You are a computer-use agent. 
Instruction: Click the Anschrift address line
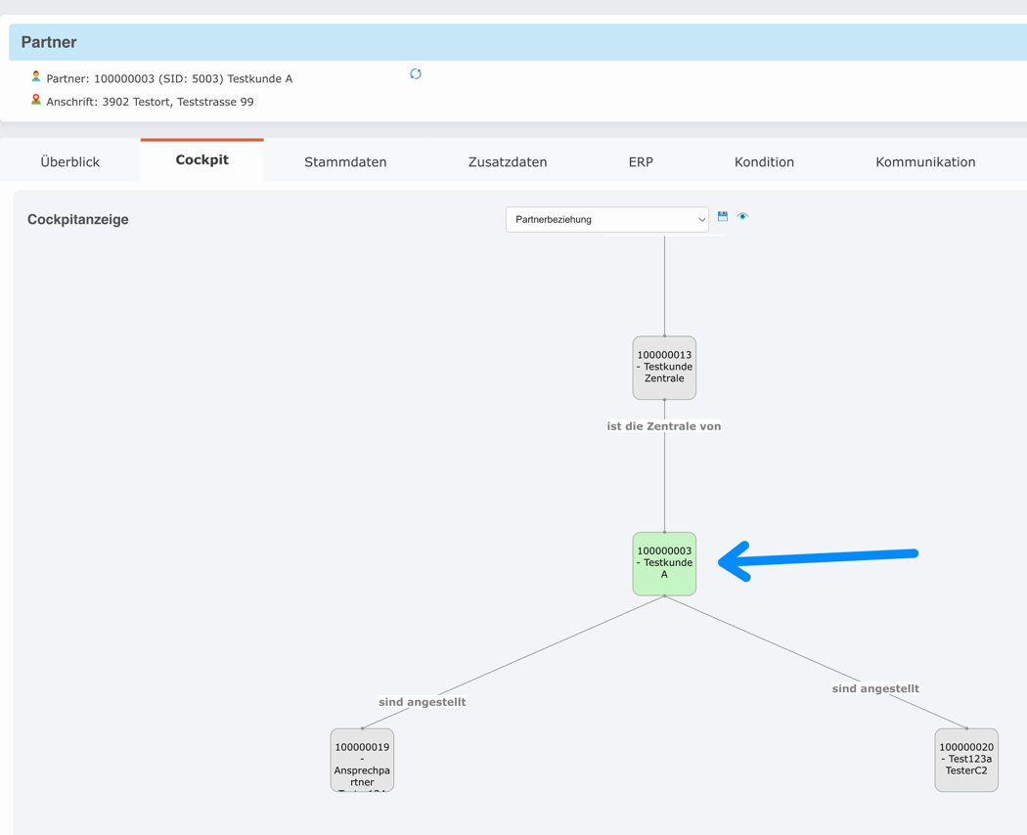152,101
